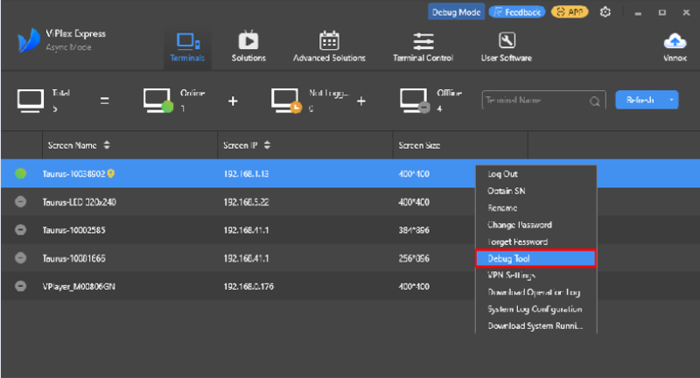Open settings gear in title bar
Screen dimensions: 700x378
605,12
